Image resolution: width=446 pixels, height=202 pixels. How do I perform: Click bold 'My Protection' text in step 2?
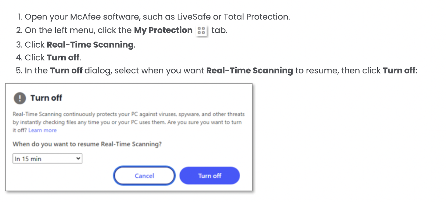163,30
